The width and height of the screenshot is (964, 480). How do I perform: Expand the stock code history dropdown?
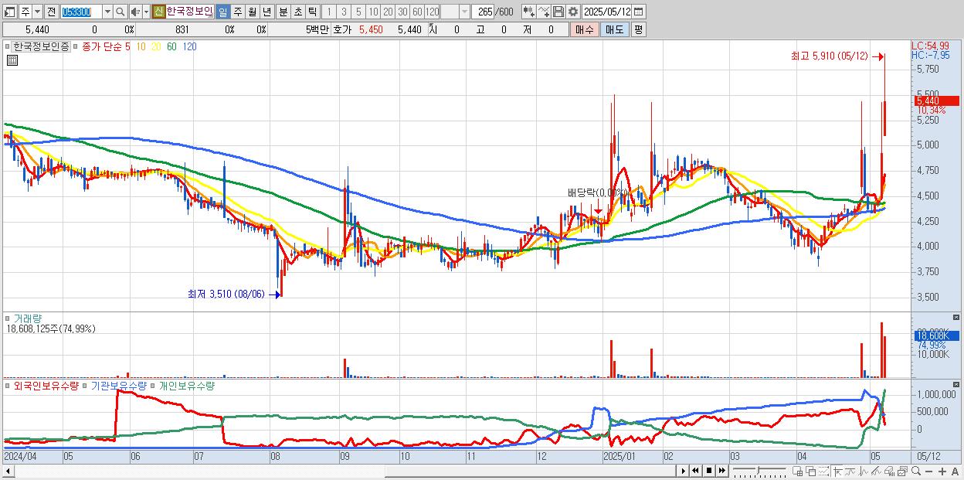coord(108,12)
